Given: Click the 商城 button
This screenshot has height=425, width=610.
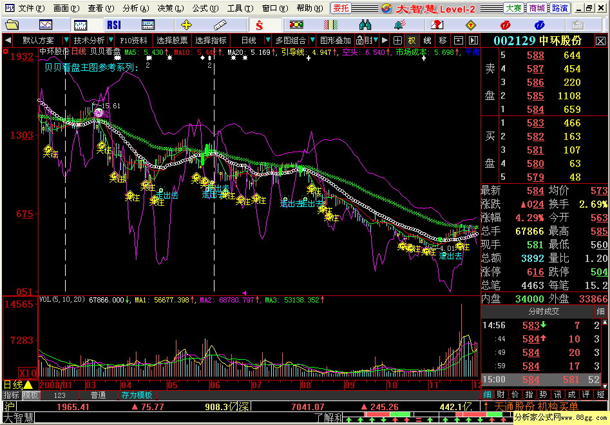Looking at the screenshot, I should click(537, 8).
